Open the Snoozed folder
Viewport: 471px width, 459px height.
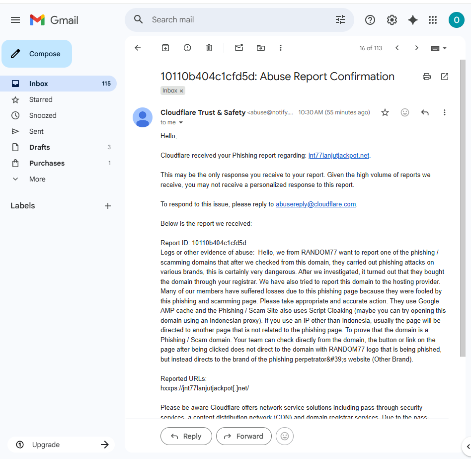click(x=58, y=115)
